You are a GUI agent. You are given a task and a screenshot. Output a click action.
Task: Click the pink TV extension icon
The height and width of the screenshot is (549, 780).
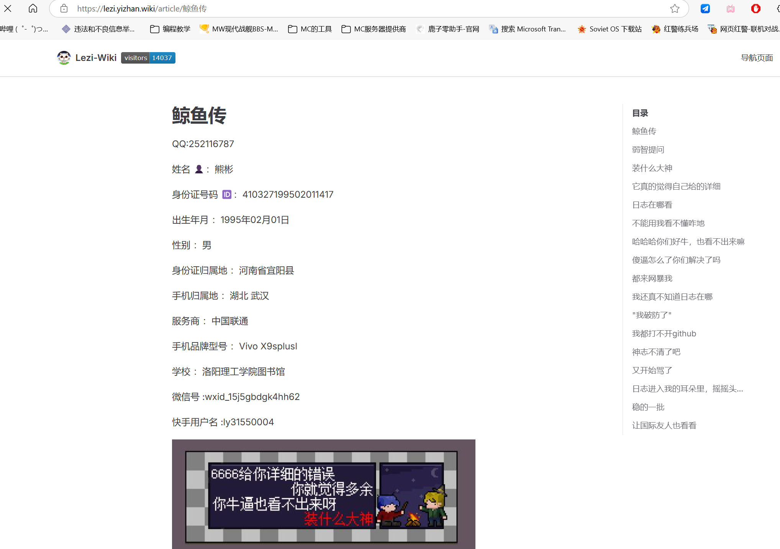731,8
